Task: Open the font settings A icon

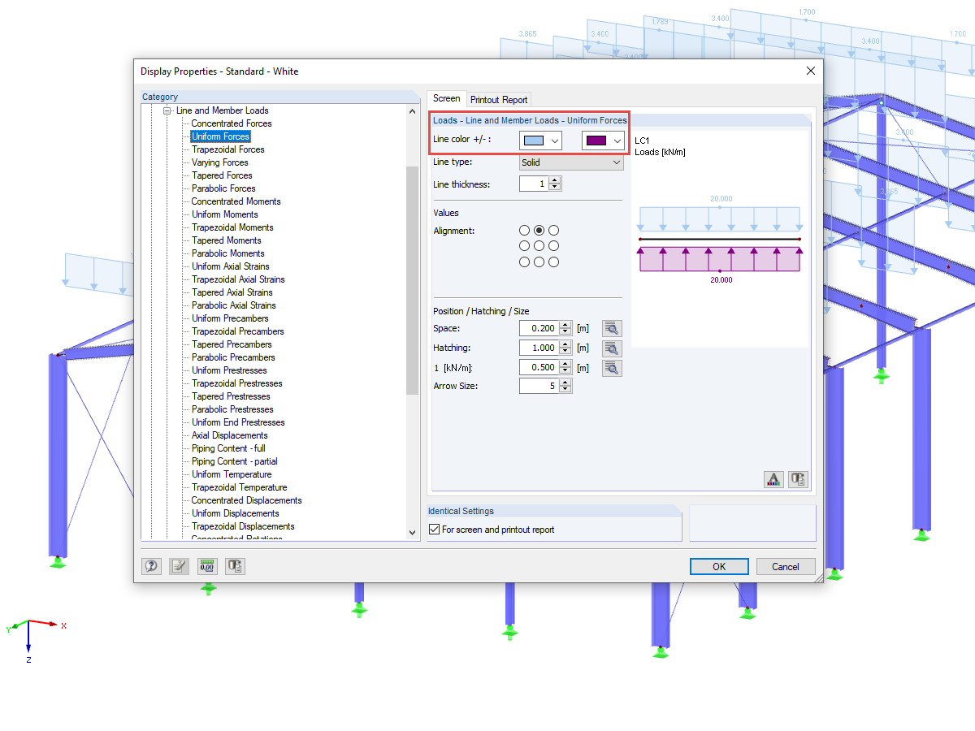Action: [x=773, y=479]
